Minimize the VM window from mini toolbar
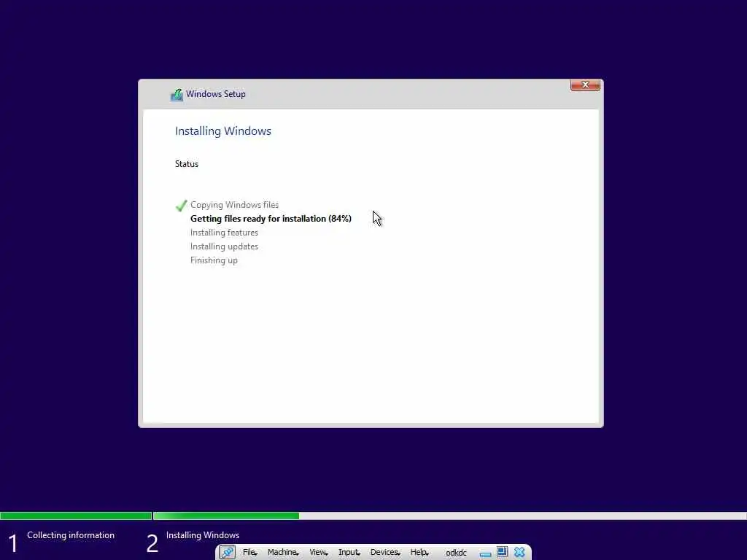 (x=485, y=554)
